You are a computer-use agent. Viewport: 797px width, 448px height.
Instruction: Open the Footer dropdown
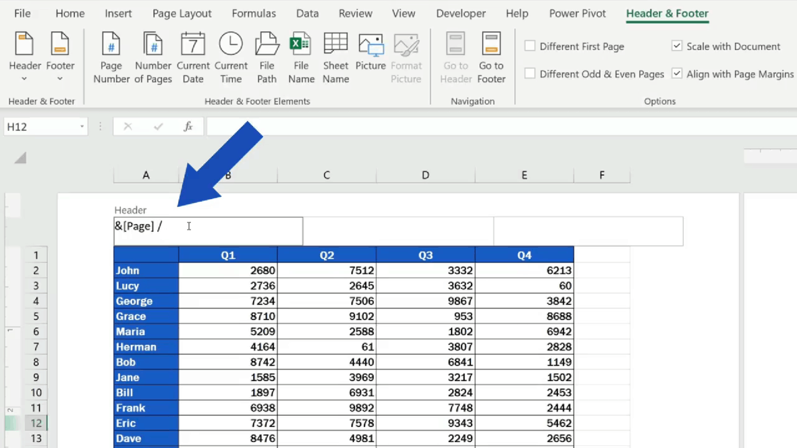click(60, 57)
